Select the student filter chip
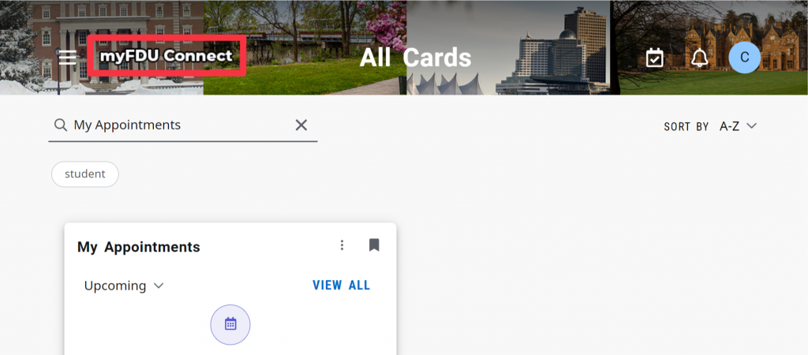808x355 pixels. point(85,174)
